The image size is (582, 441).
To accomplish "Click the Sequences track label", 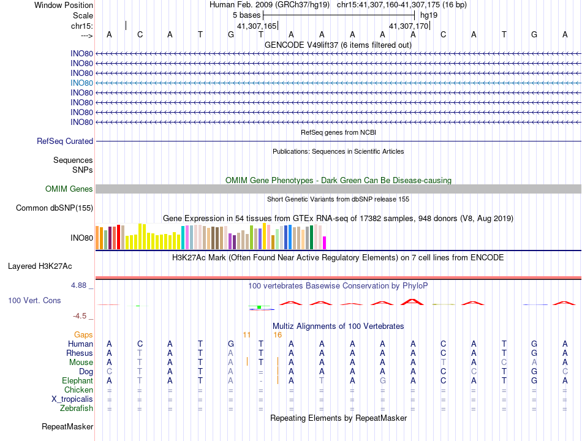I will pyautogui.click(x=73, y=160).
